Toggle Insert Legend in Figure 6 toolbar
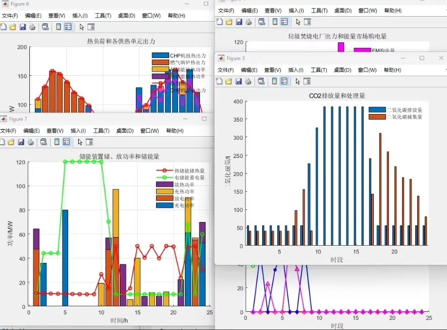447x330 pixels. click(68, 27)
